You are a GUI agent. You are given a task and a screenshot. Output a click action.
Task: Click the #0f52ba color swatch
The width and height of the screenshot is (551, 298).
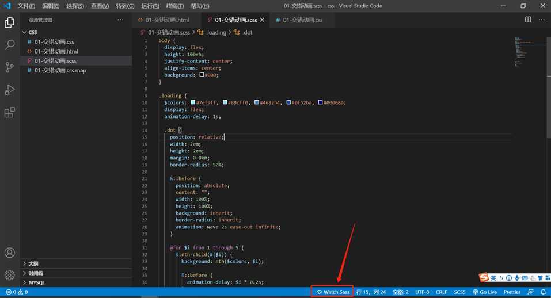(x=288, y=102)
